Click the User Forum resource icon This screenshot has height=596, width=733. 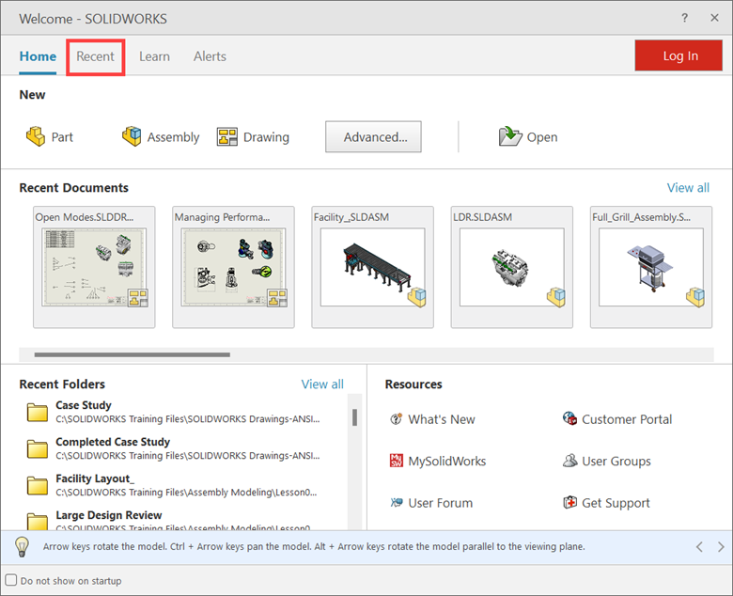(x=397, y=503)
